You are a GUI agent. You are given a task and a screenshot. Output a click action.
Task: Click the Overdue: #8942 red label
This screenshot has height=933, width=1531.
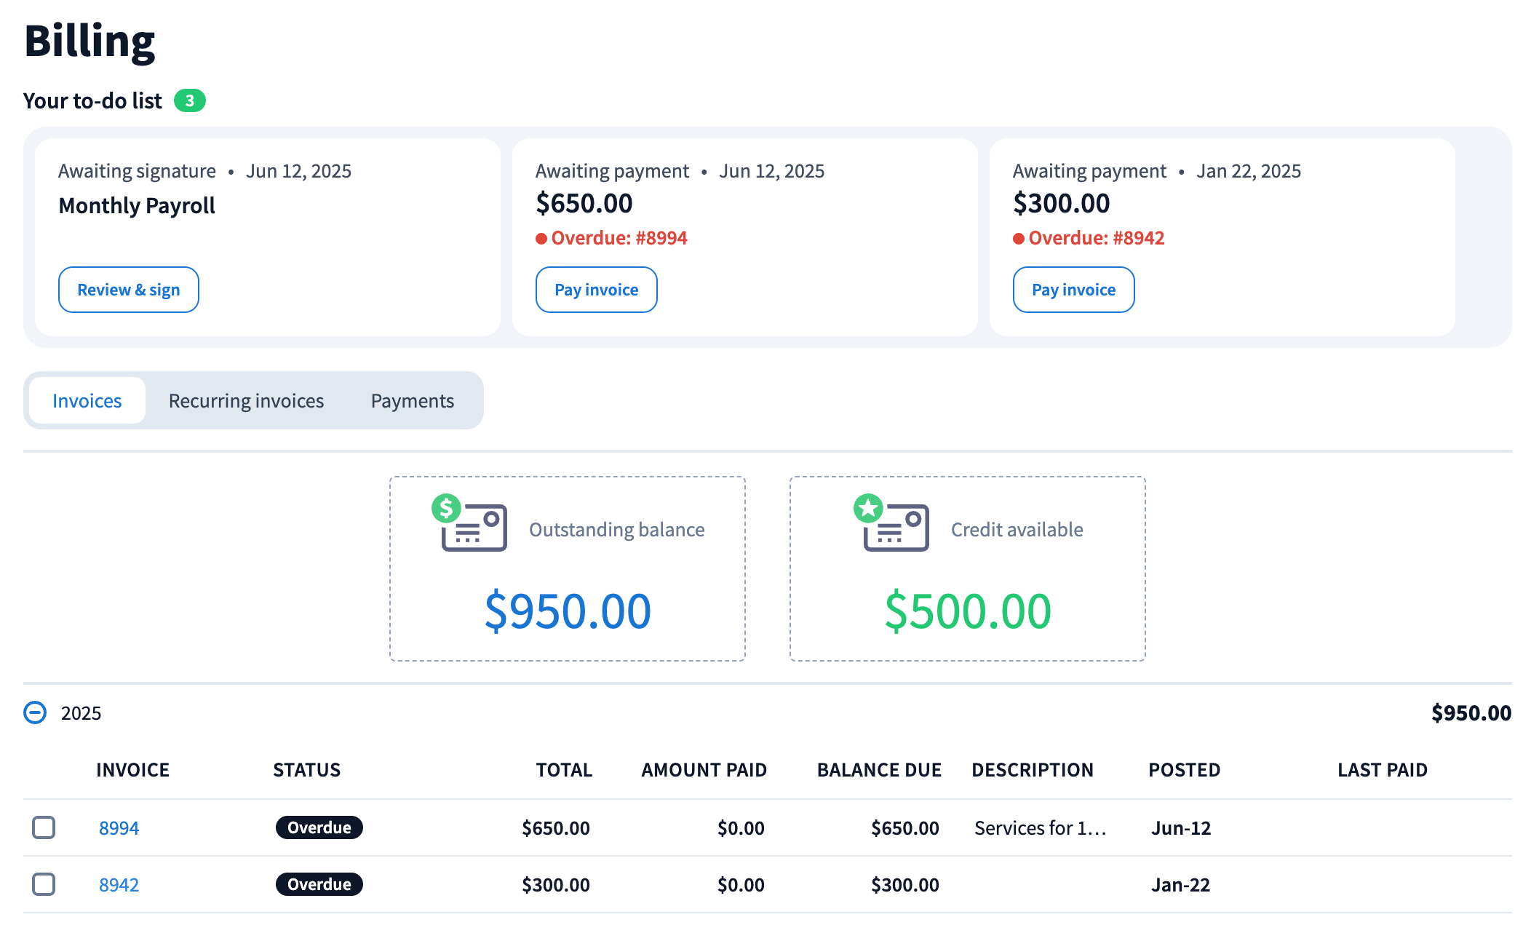1096,238
